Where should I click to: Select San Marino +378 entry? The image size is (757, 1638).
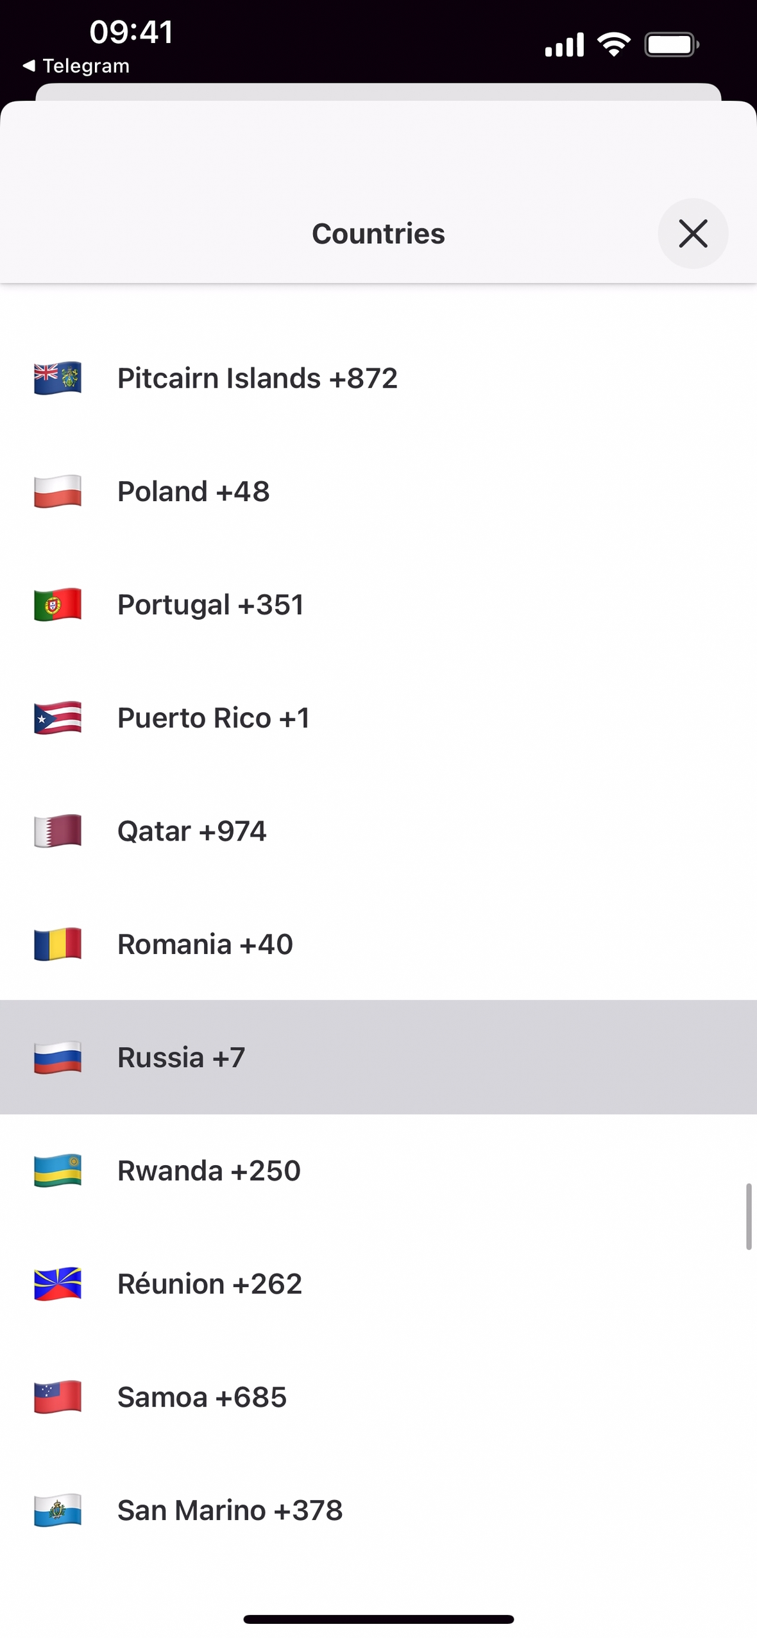(x=230, y=1510)
